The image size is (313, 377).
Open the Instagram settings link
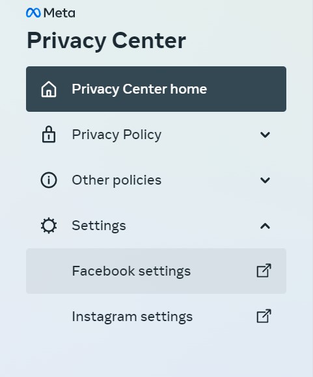132,317
